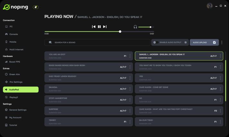Play You Want Me To Show You Tough sound
The image size is (229, 137).
[x=179, y=67]
